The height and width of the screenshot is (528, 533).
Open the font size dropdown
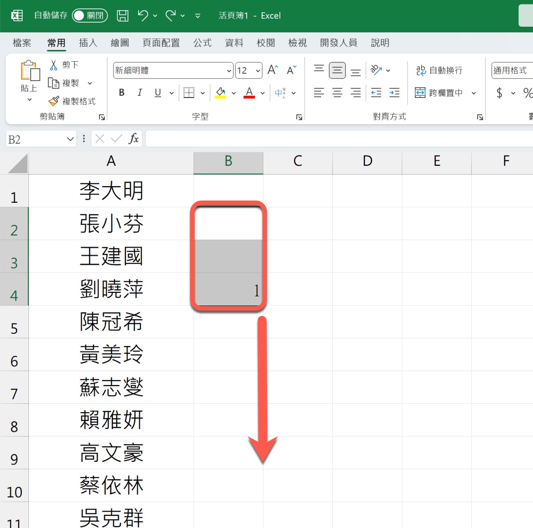click(258, 71)
